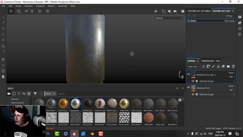This screenshot has height=137, width=243.
Task: Take a viewport screenshot with camera icon
Action: click(183, 11)
